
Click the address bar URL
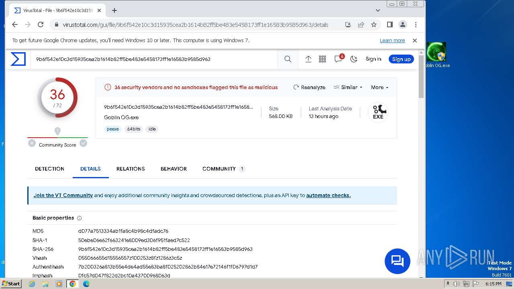tap(195, 24)
